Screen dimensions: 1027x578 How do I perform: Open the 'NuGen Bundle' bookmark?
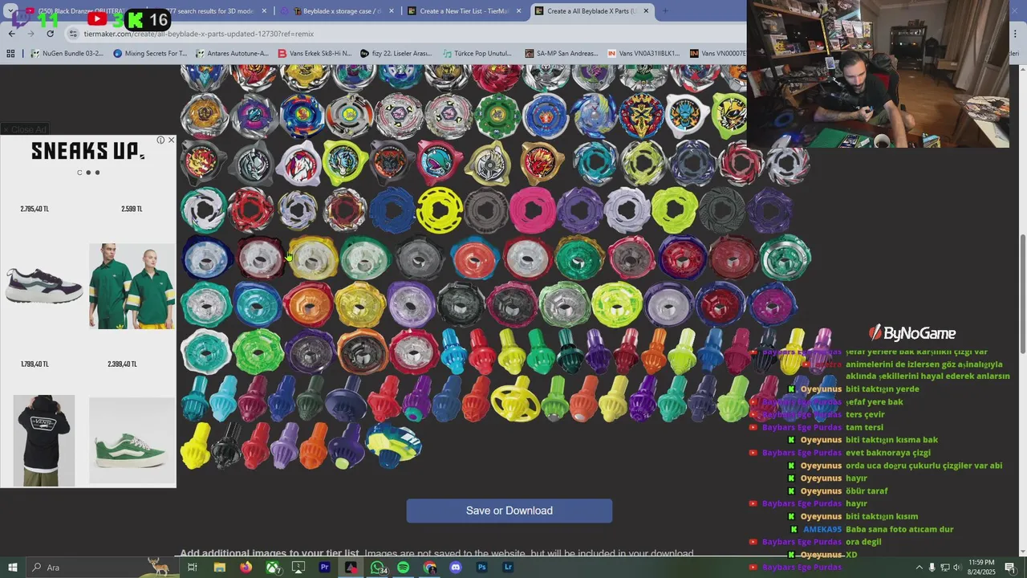[67, 54]
